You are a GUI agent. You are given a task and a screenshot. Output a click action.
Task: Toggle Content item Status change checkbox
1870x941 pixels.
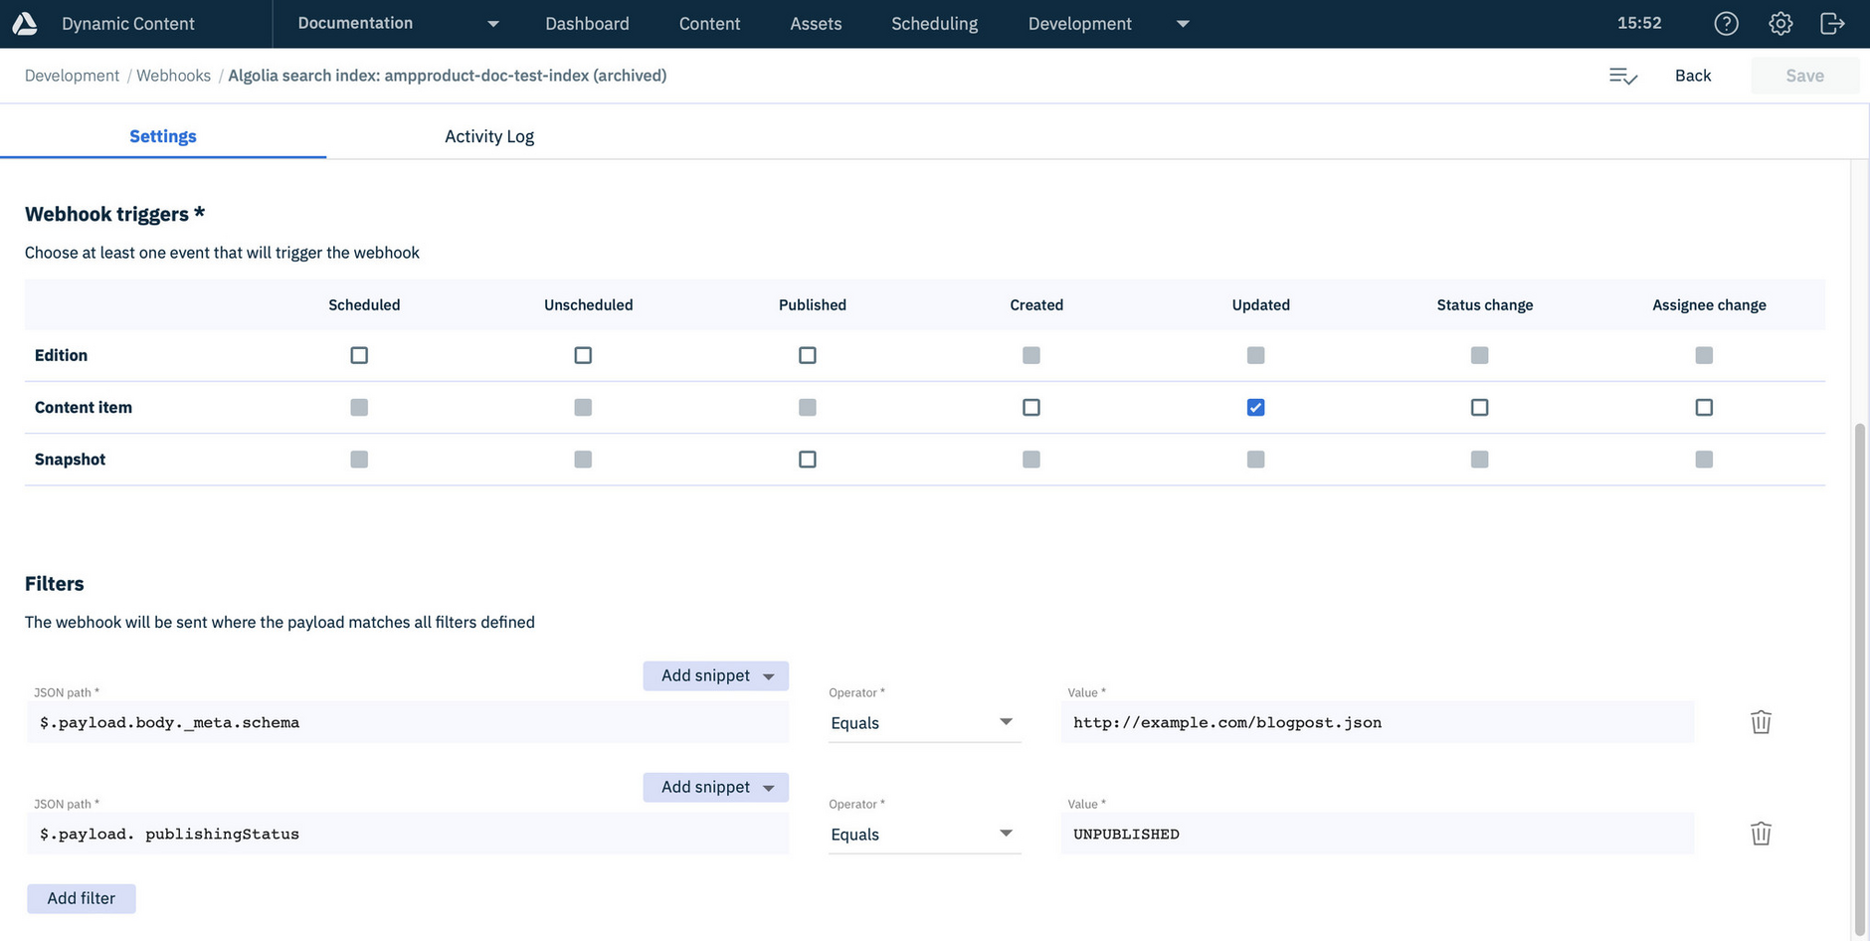(x=1480, y=407)
